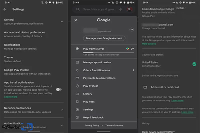The height and width of the screenshot is (133, 200).
Task: Expand the account switcher chevron
Action: 132,30
